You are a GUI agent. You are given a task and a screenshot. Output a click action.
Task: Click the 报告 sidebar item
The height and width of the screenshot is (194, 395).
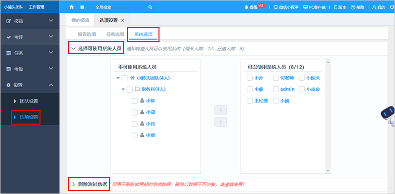(30, 21)
